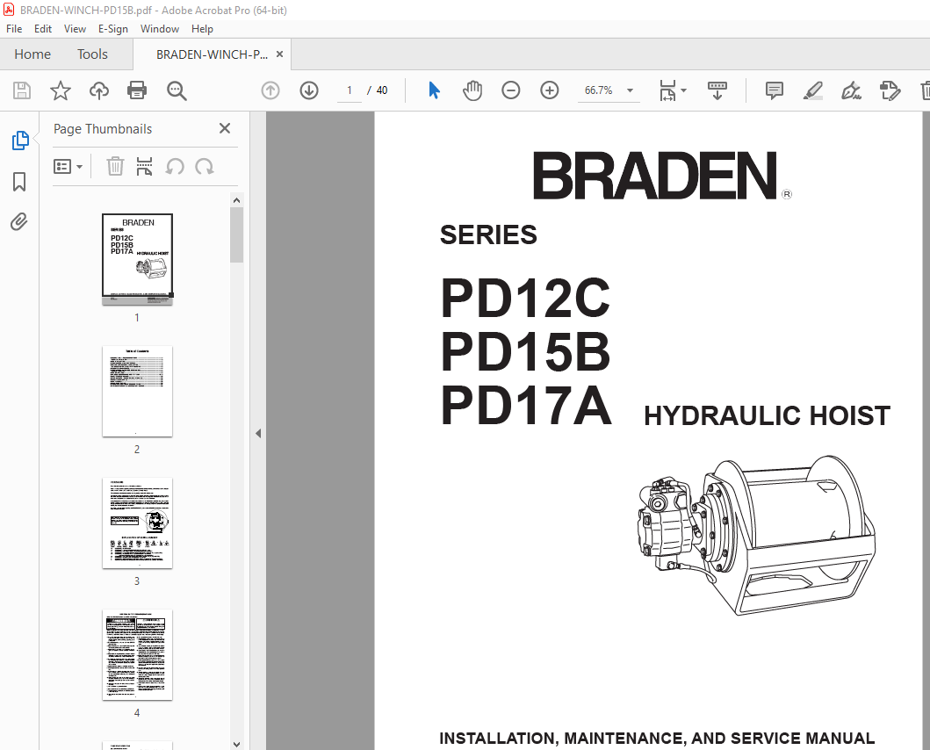Click the print pages thumbnail icon
Screen dimensions: 930x750
[144, 166]
